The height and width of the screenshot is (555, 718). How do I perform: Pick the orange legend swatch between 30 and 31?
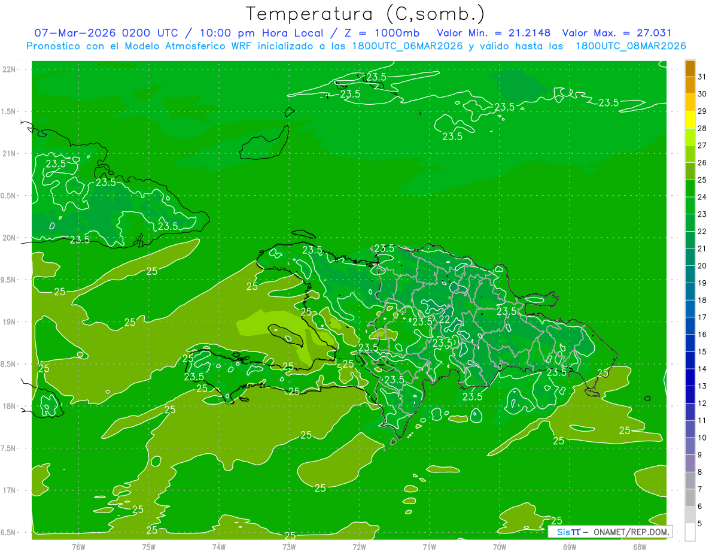[690, 85]
